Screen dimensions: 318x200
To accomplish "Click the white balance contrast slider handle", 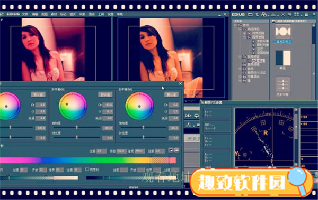I will [144, 137].
